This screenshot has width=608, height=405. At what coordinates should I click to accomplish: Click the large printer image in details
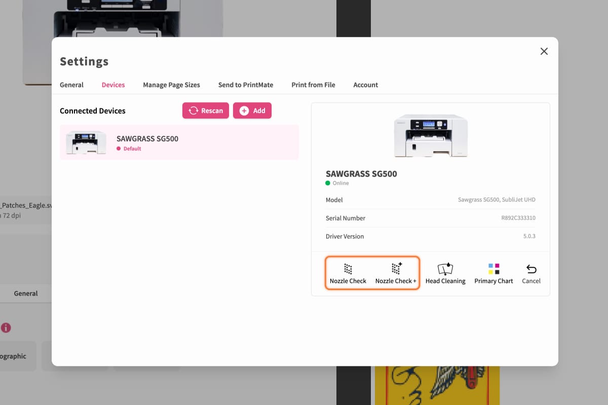431,135
